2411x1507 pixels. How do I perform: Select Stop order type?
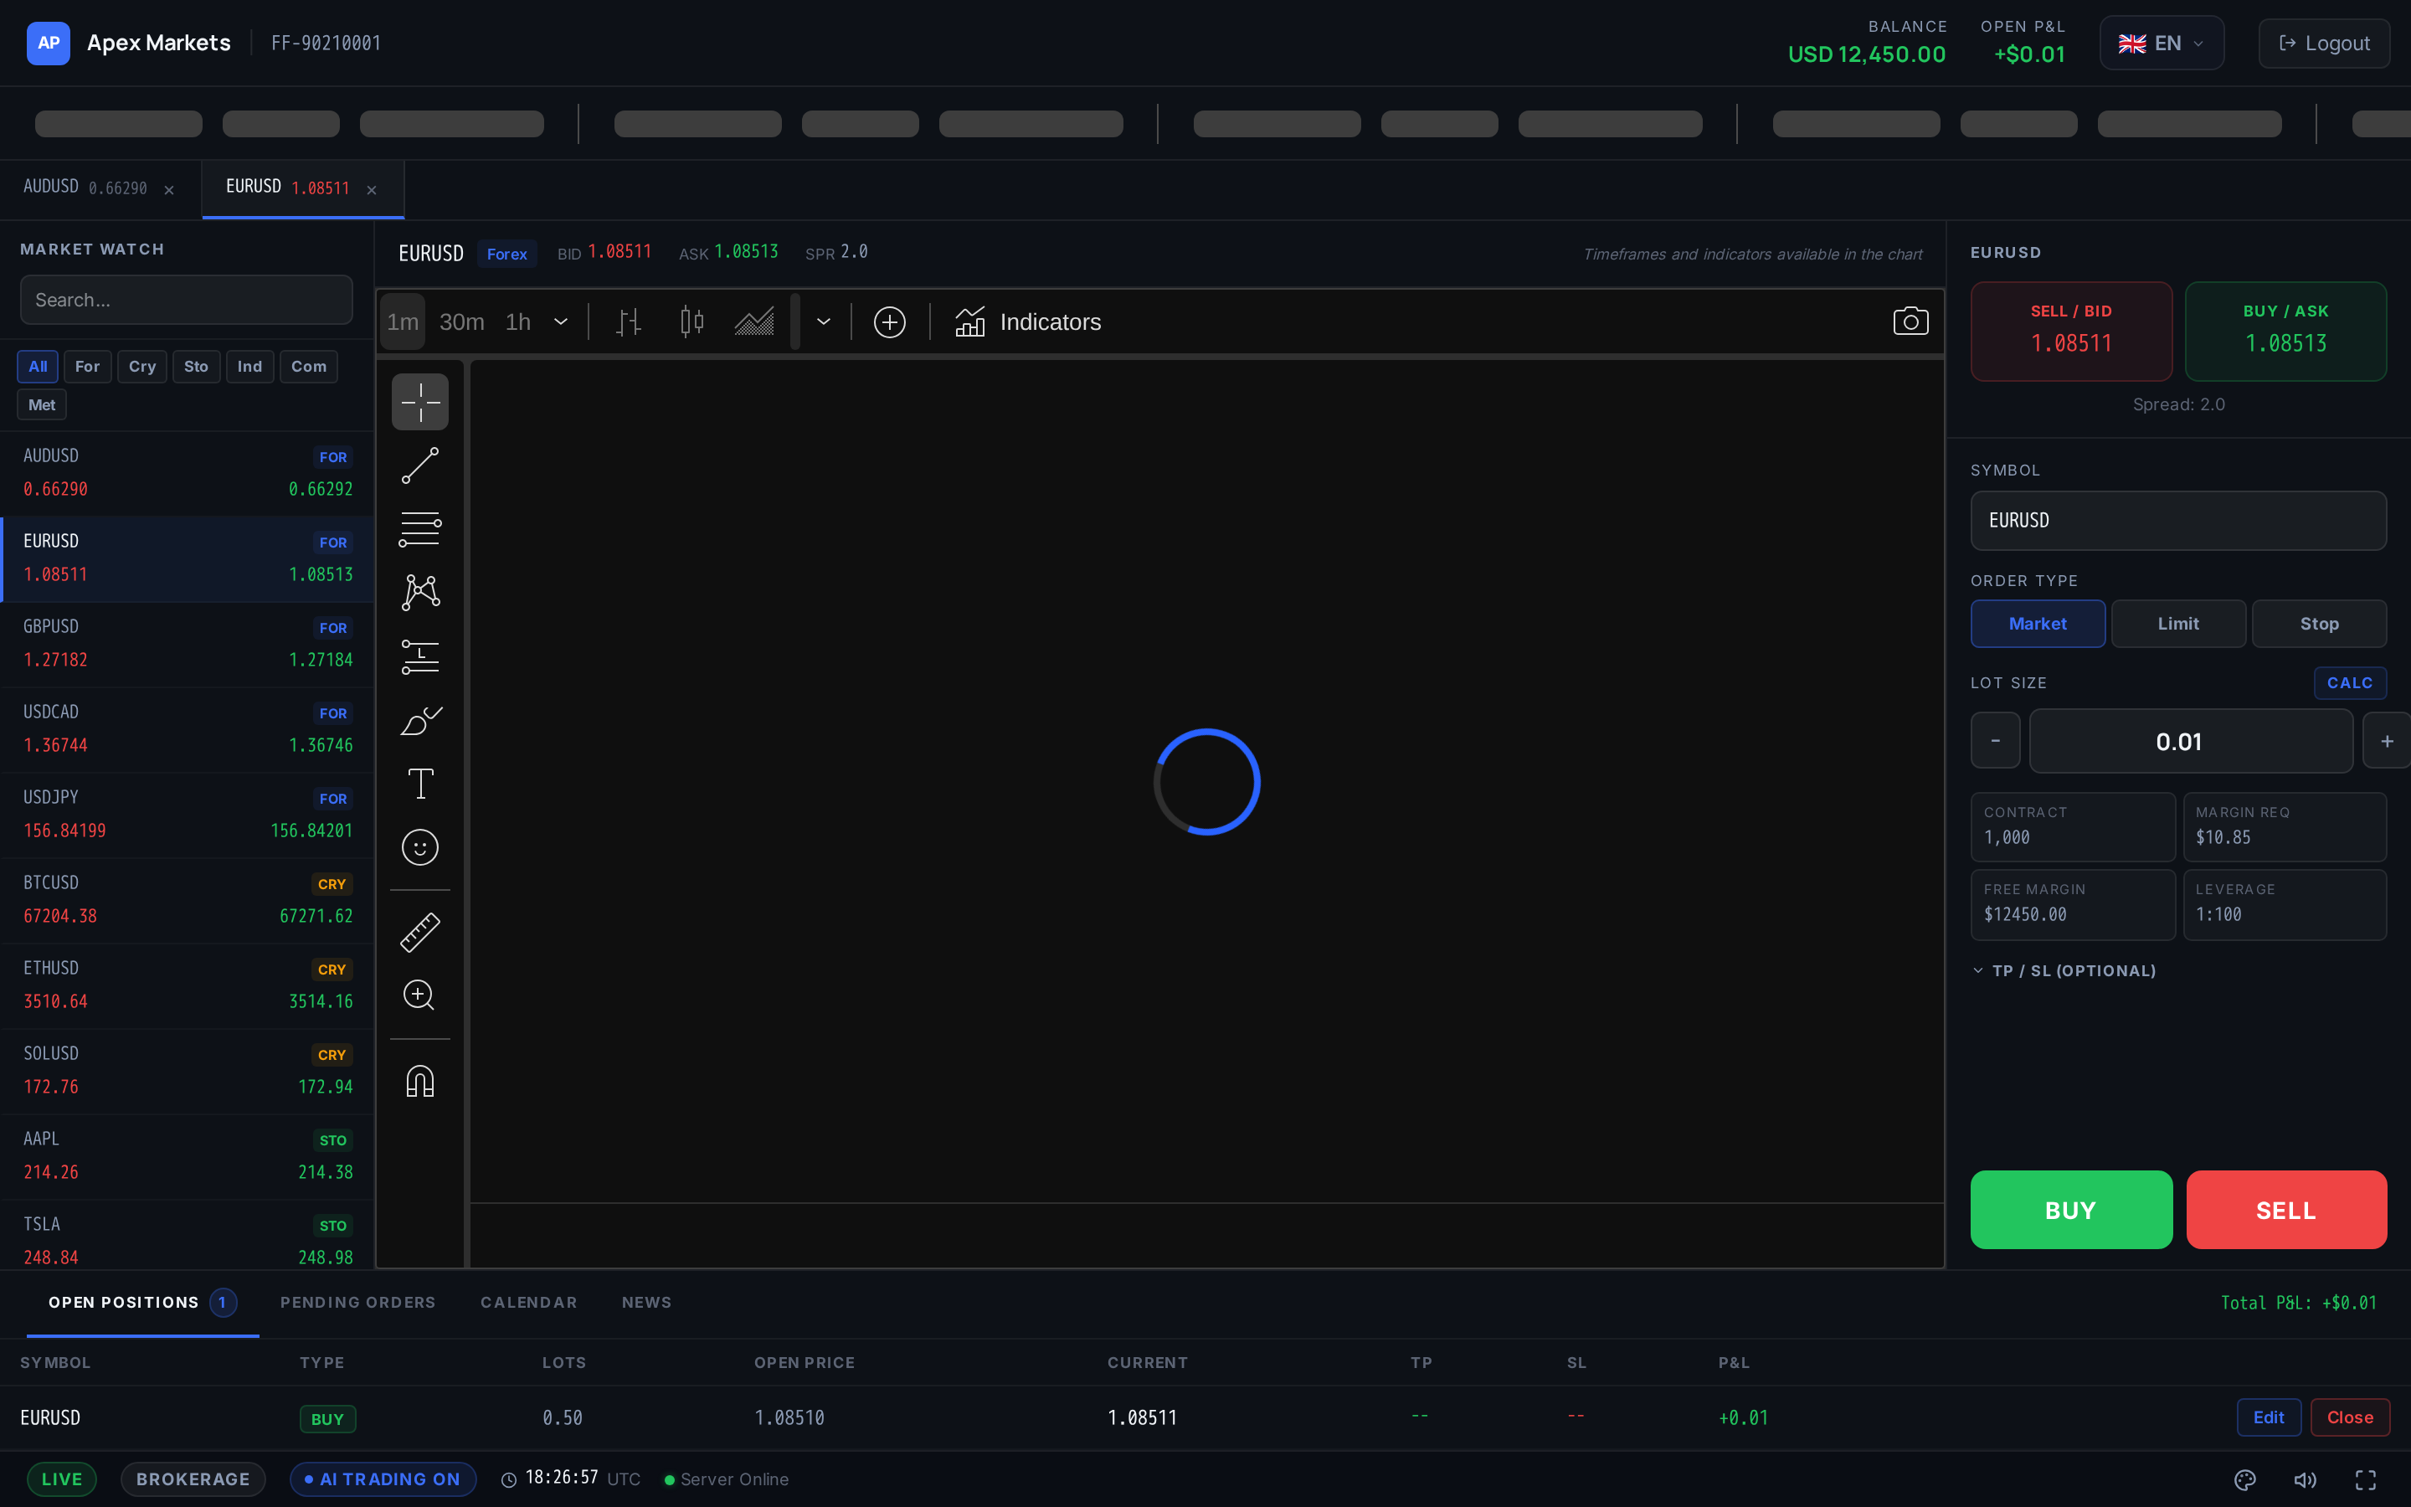(2318, 623)
